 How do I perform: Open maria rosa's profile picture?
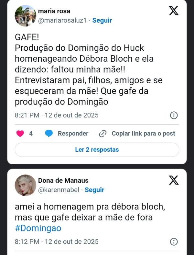[x=26, y=16]
